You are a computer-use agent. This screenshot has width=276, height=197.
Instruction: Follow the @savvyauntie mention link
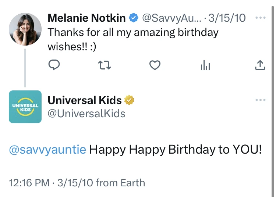(x=47, y=150)
